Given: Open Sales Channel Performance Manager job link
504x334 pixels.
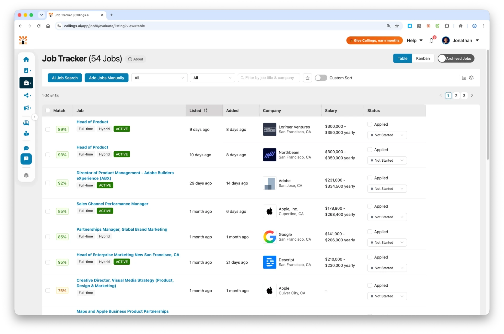Looking at the screenshot, I should tap(112, 204).
